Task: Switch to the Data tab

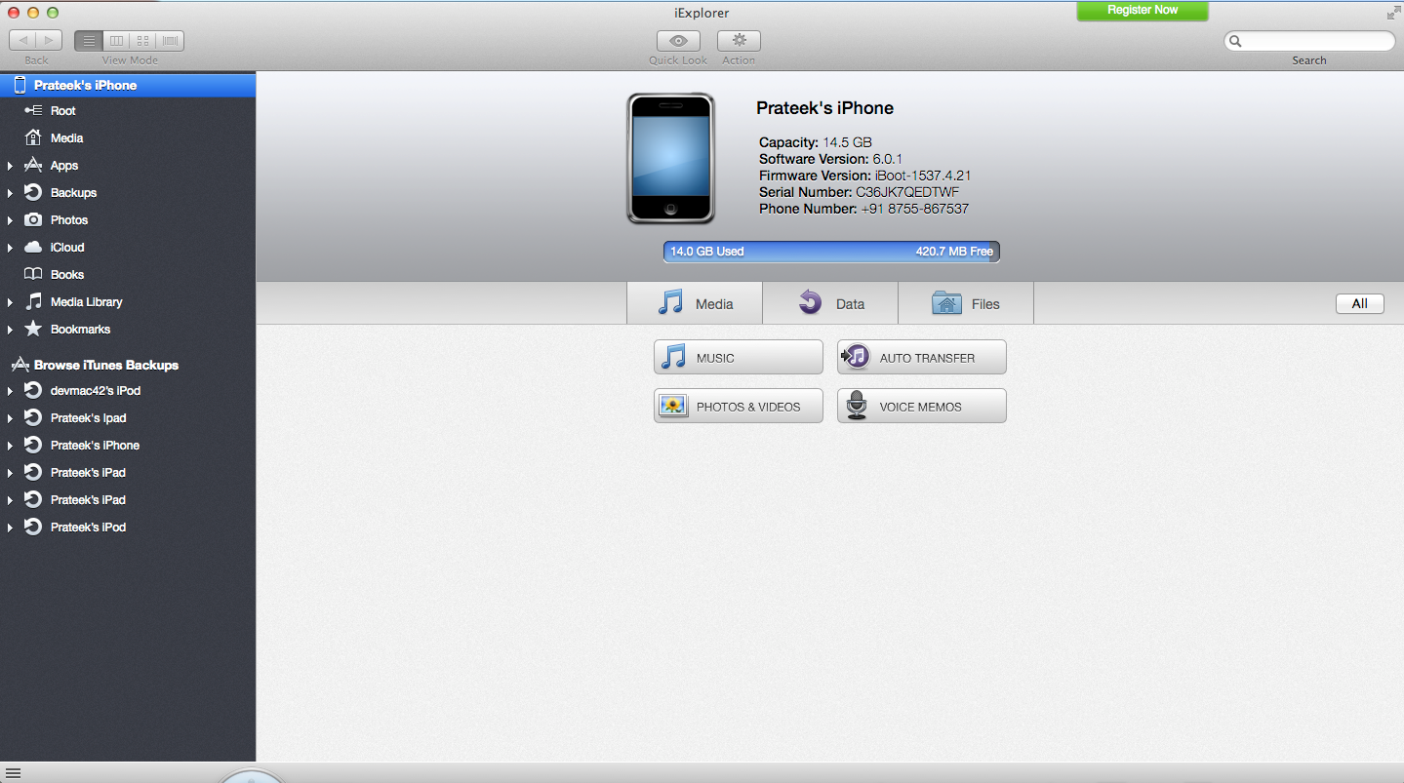Action: pos(830,304)
